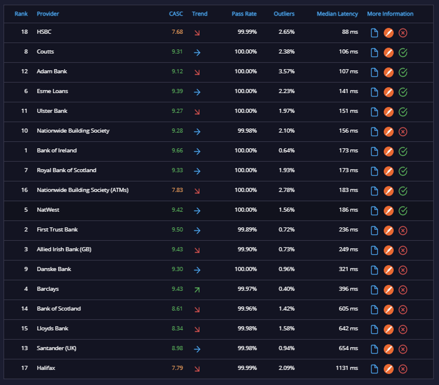Select the Bank of Ireland provider name
Screen dimensions: 439x385
click(57, 151)
